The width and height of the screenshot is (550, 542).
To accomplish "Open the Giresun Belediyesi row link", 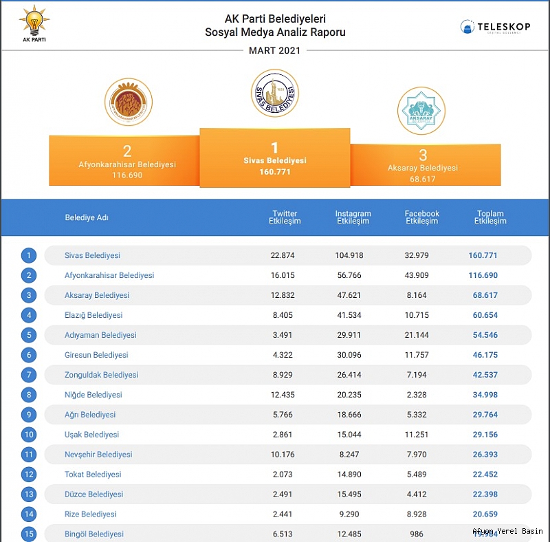I will click(96, 355).
